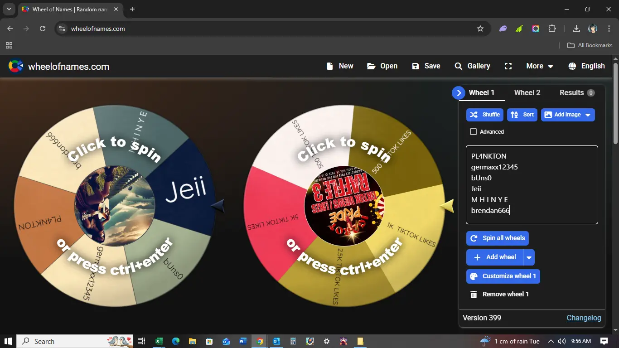The width and height of the screenshot is (619, 348).
Task: Click the colorful ring extension icon
Action: (x=536, y=29)
